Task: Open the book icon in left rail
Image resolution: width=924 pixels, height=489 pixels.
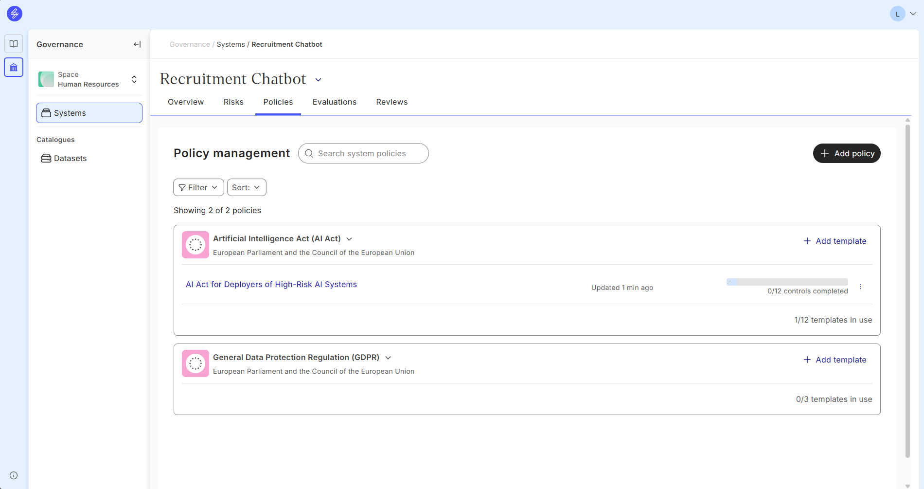Action: point(14,44)
